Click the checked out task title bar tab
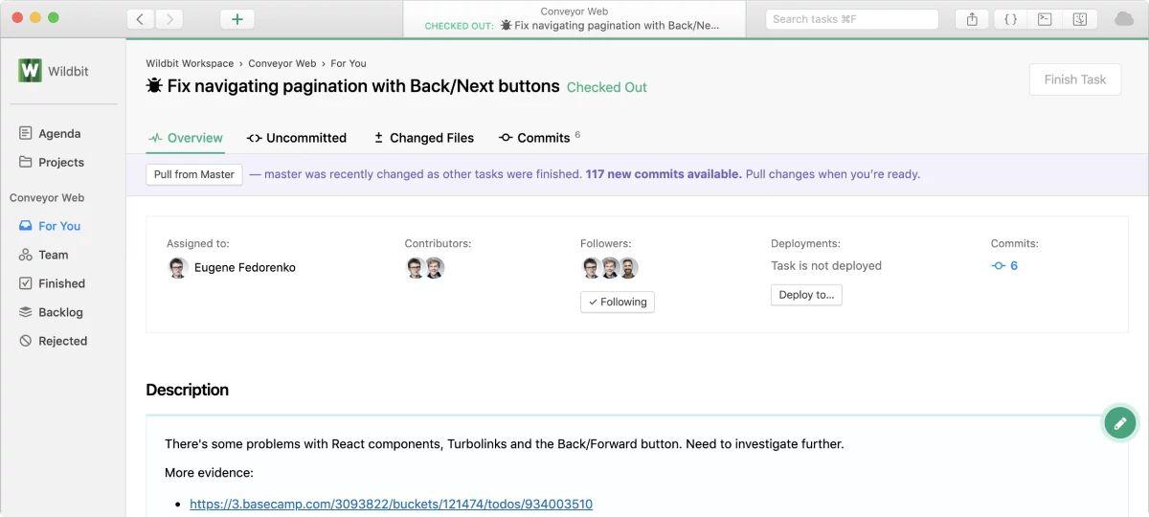Image resolution: width=1149 pixels, height=517 pixels. coord(574,19)
